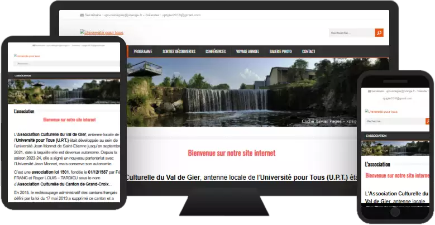
Task: Click the envelope icon in phone top bar
Action: click(x=369, y=91)
